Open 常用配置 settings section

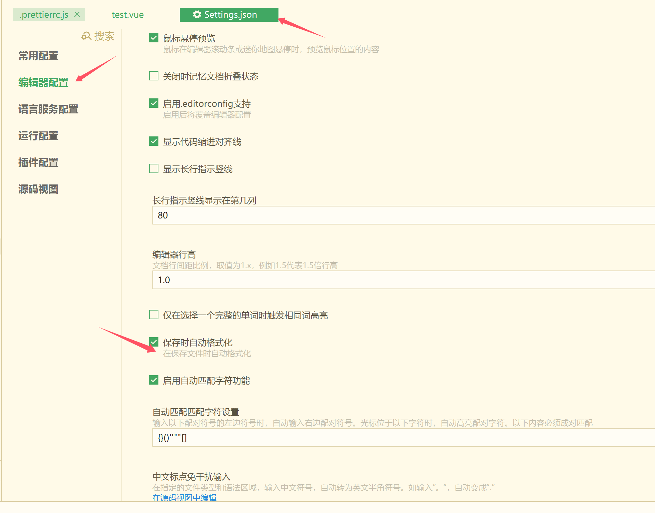click(38, 56)
